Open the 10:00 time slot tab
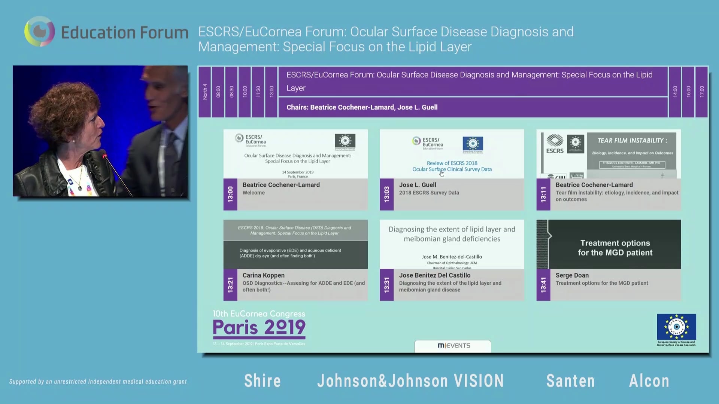The height and width of the screenshot is (404, 719). click(x=245, y=92)
